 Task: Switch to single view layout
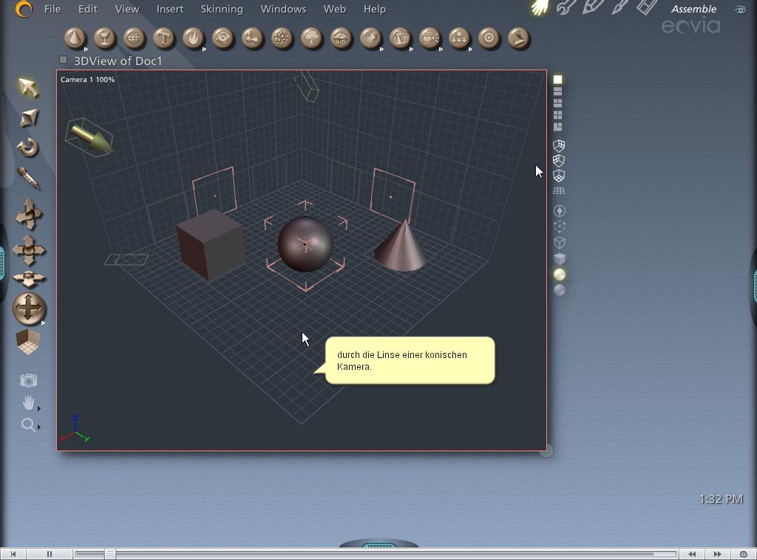click(x=557, y=79)
